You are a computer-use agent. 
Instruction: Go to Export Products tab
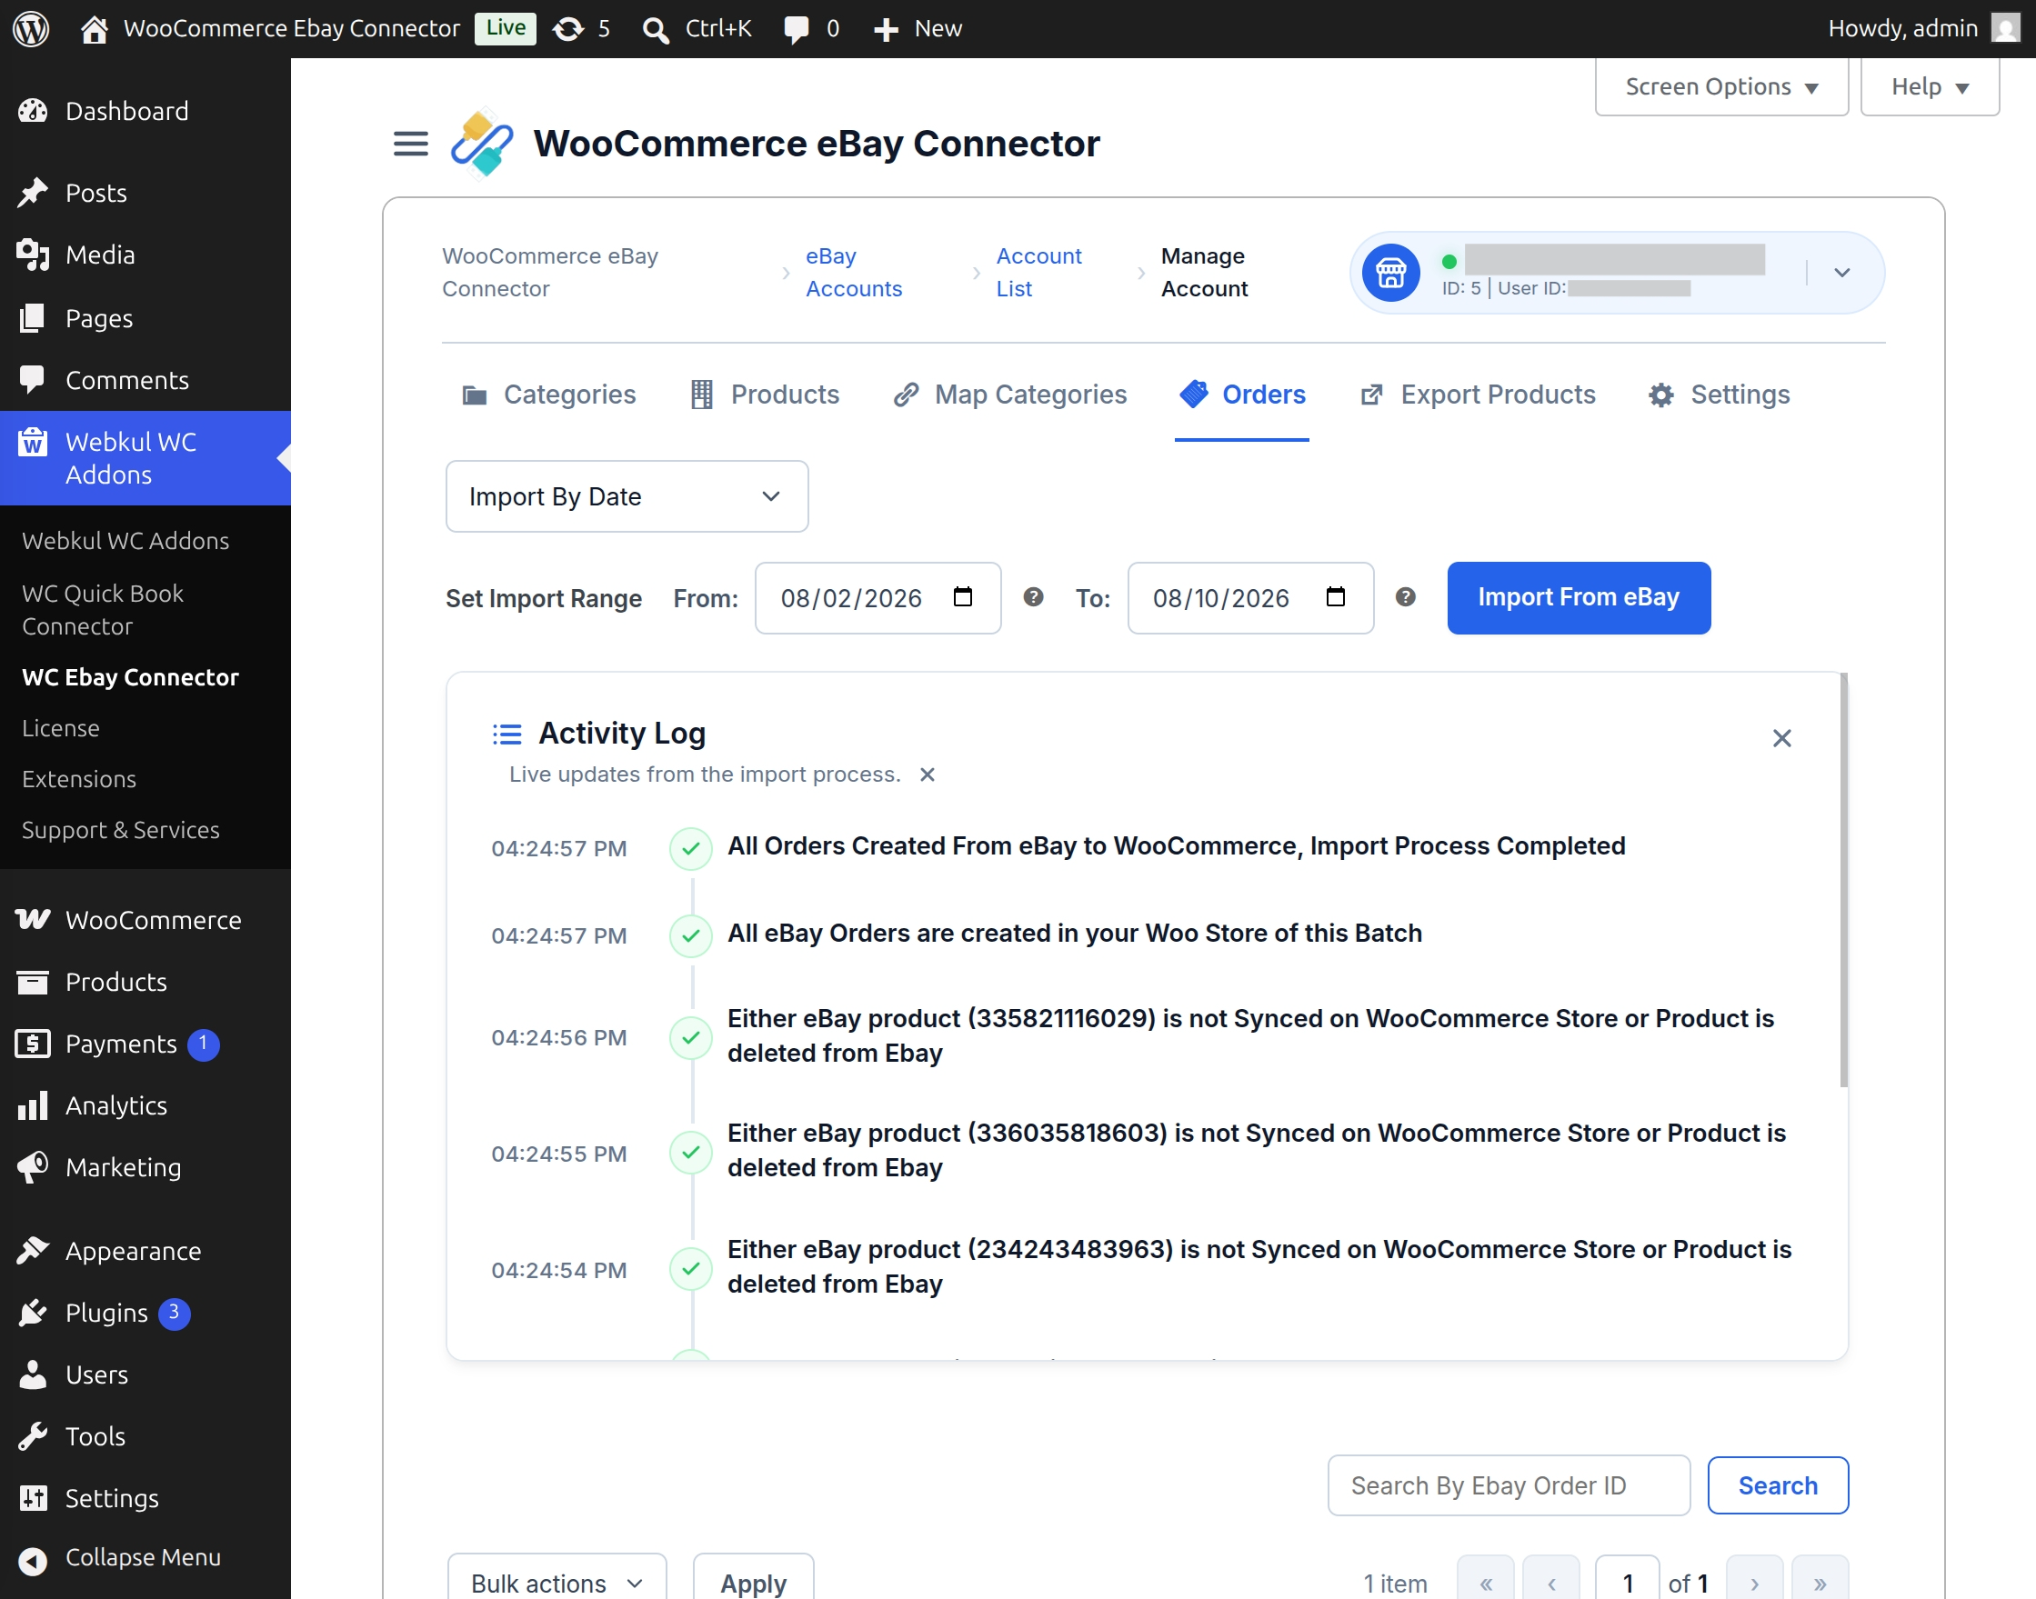1477,395
